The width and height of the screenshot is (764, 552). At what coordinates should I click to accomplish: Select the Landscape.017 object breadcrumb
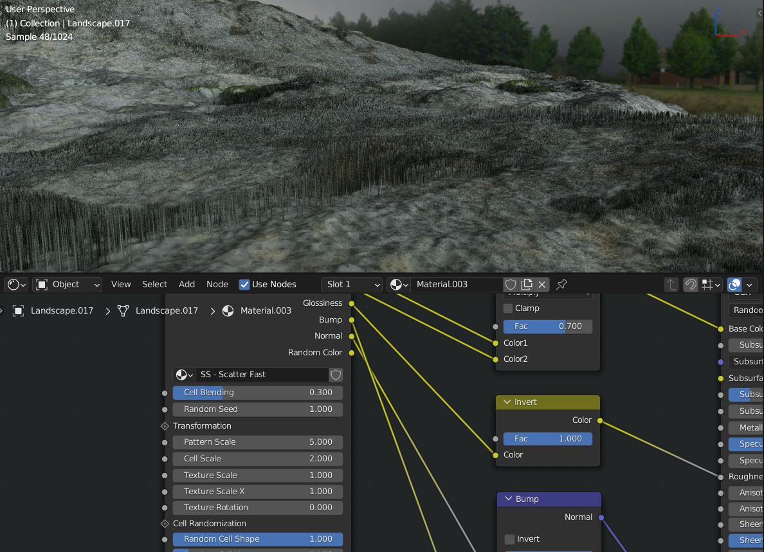[x=62, y=310]
